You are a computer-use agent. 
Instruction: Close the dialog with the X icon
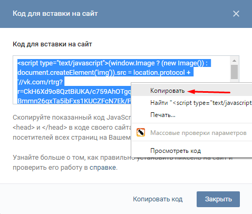pos(236,14)
